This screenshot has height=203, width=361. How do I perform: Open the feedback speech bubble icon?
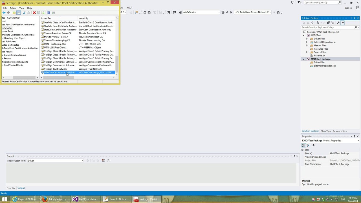(293, 3)
